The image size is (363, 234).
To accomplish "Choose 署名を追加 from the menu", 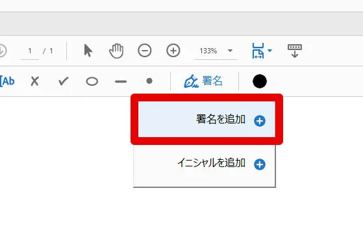I will pos(207,119).
